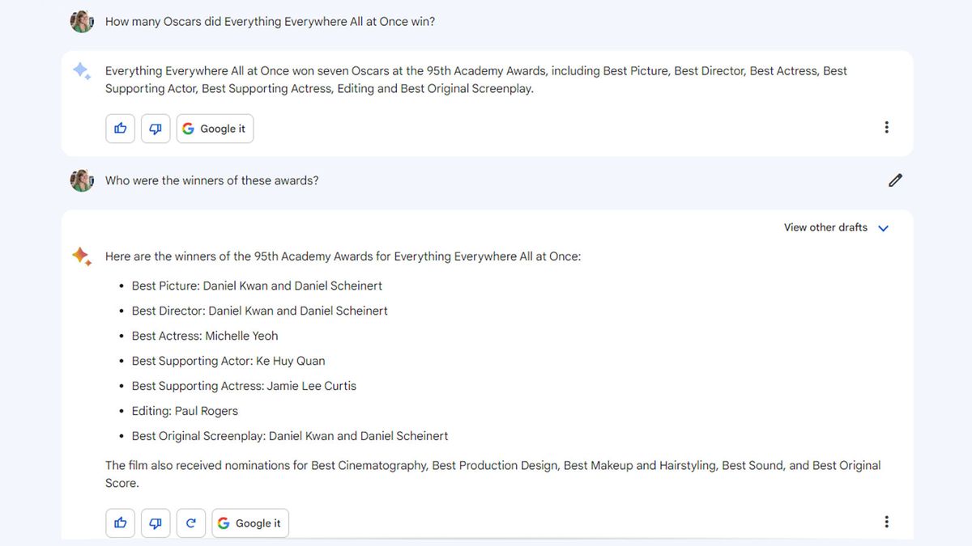
Task: Click first answer text about seven Oscars
Action: coord(476,80)
